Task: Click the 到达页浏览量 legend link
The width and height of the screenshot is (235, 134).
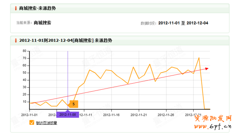Action: [46, 123]
